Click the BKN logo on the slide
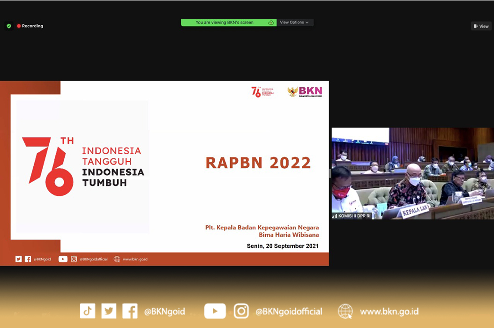This screenshot has width=494, height=328. pos(305,92)
